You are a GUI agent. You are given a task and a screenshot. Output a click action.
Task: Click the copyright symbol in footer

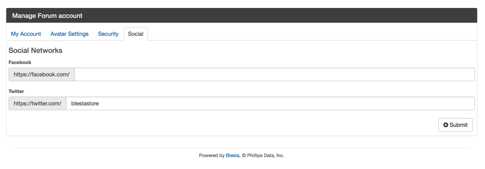tap(243, 155)
